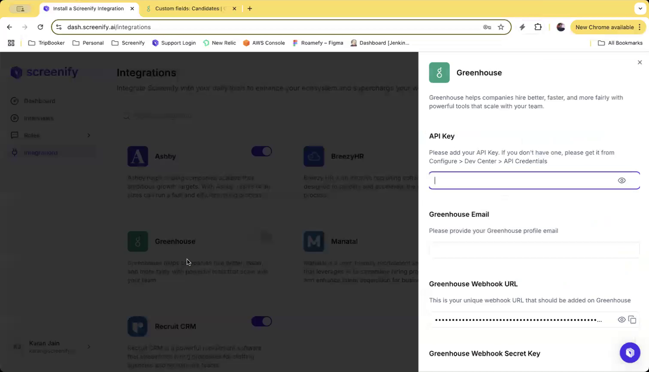The image size is (649, 372).
Task: Go back to previous page
Action: 9,27
